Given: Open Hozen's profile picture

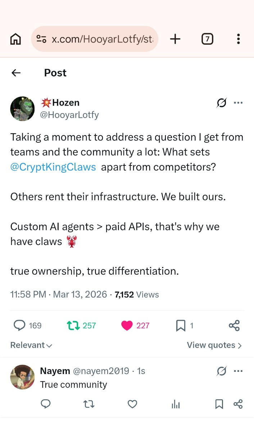Looking at the screenshot, I should coord(22,109).
